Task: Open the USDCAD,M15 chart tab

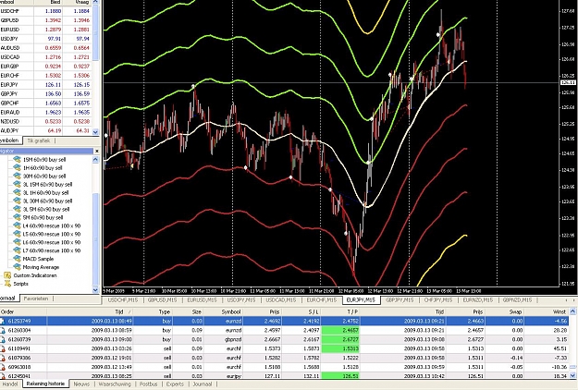Action: 280,300
